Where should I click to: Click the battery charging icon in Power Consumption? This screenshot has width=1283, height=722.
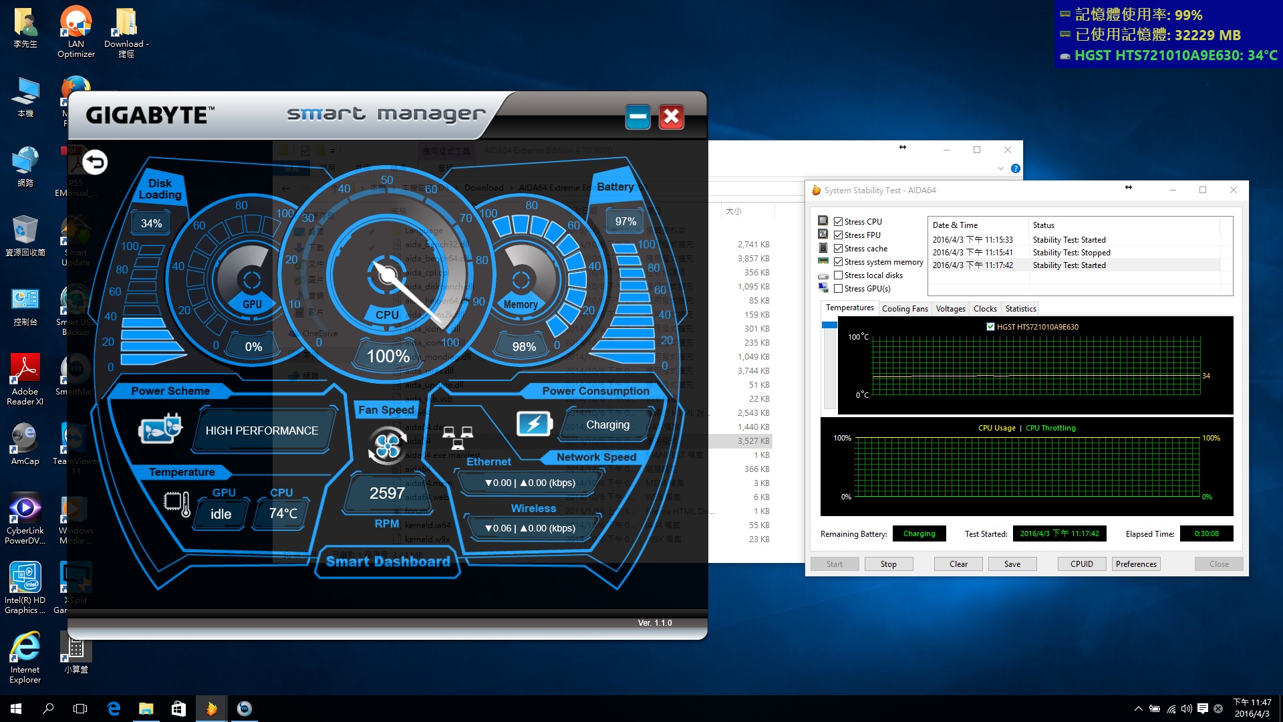[x=534, y=424]
